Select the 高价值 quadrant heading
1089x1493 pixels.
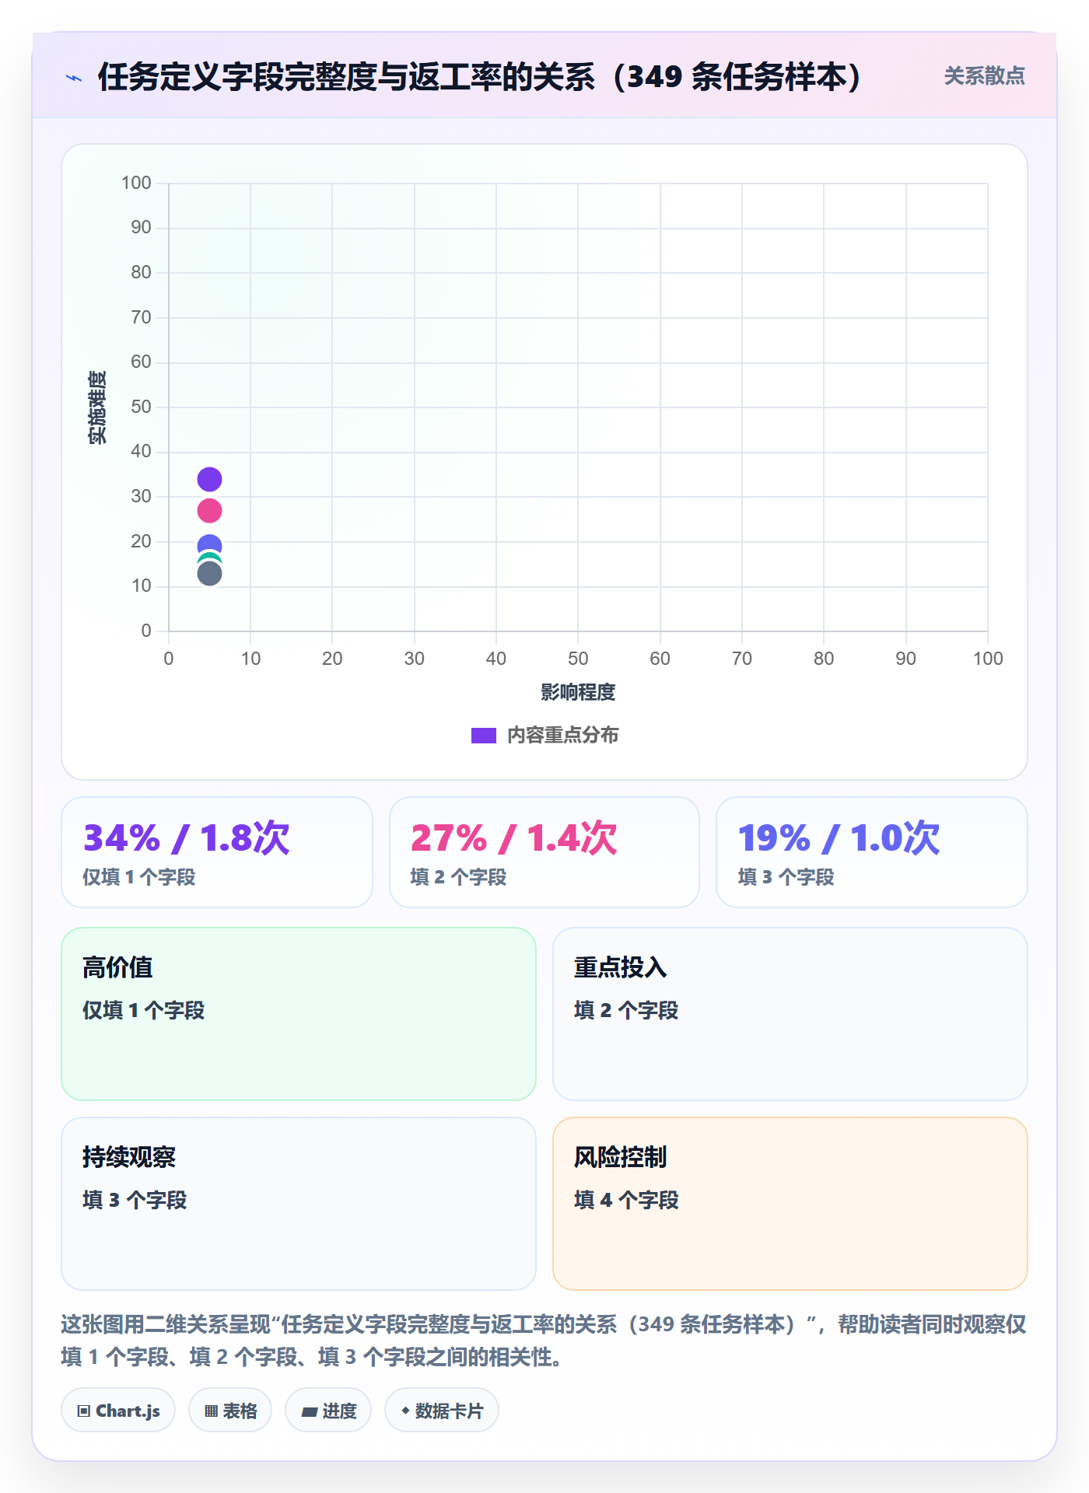click(117, 967)
